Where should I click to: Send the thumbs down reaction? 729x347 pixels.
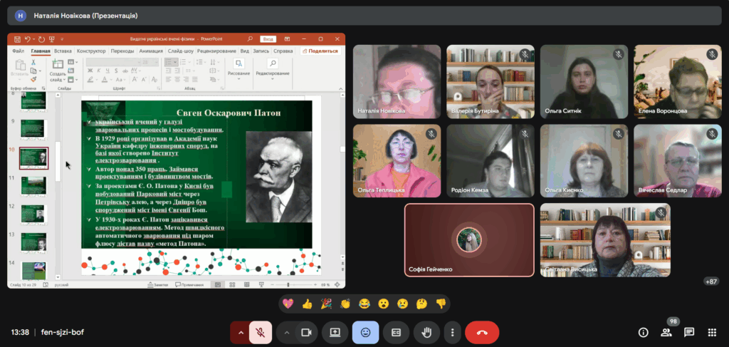(441, 304)
